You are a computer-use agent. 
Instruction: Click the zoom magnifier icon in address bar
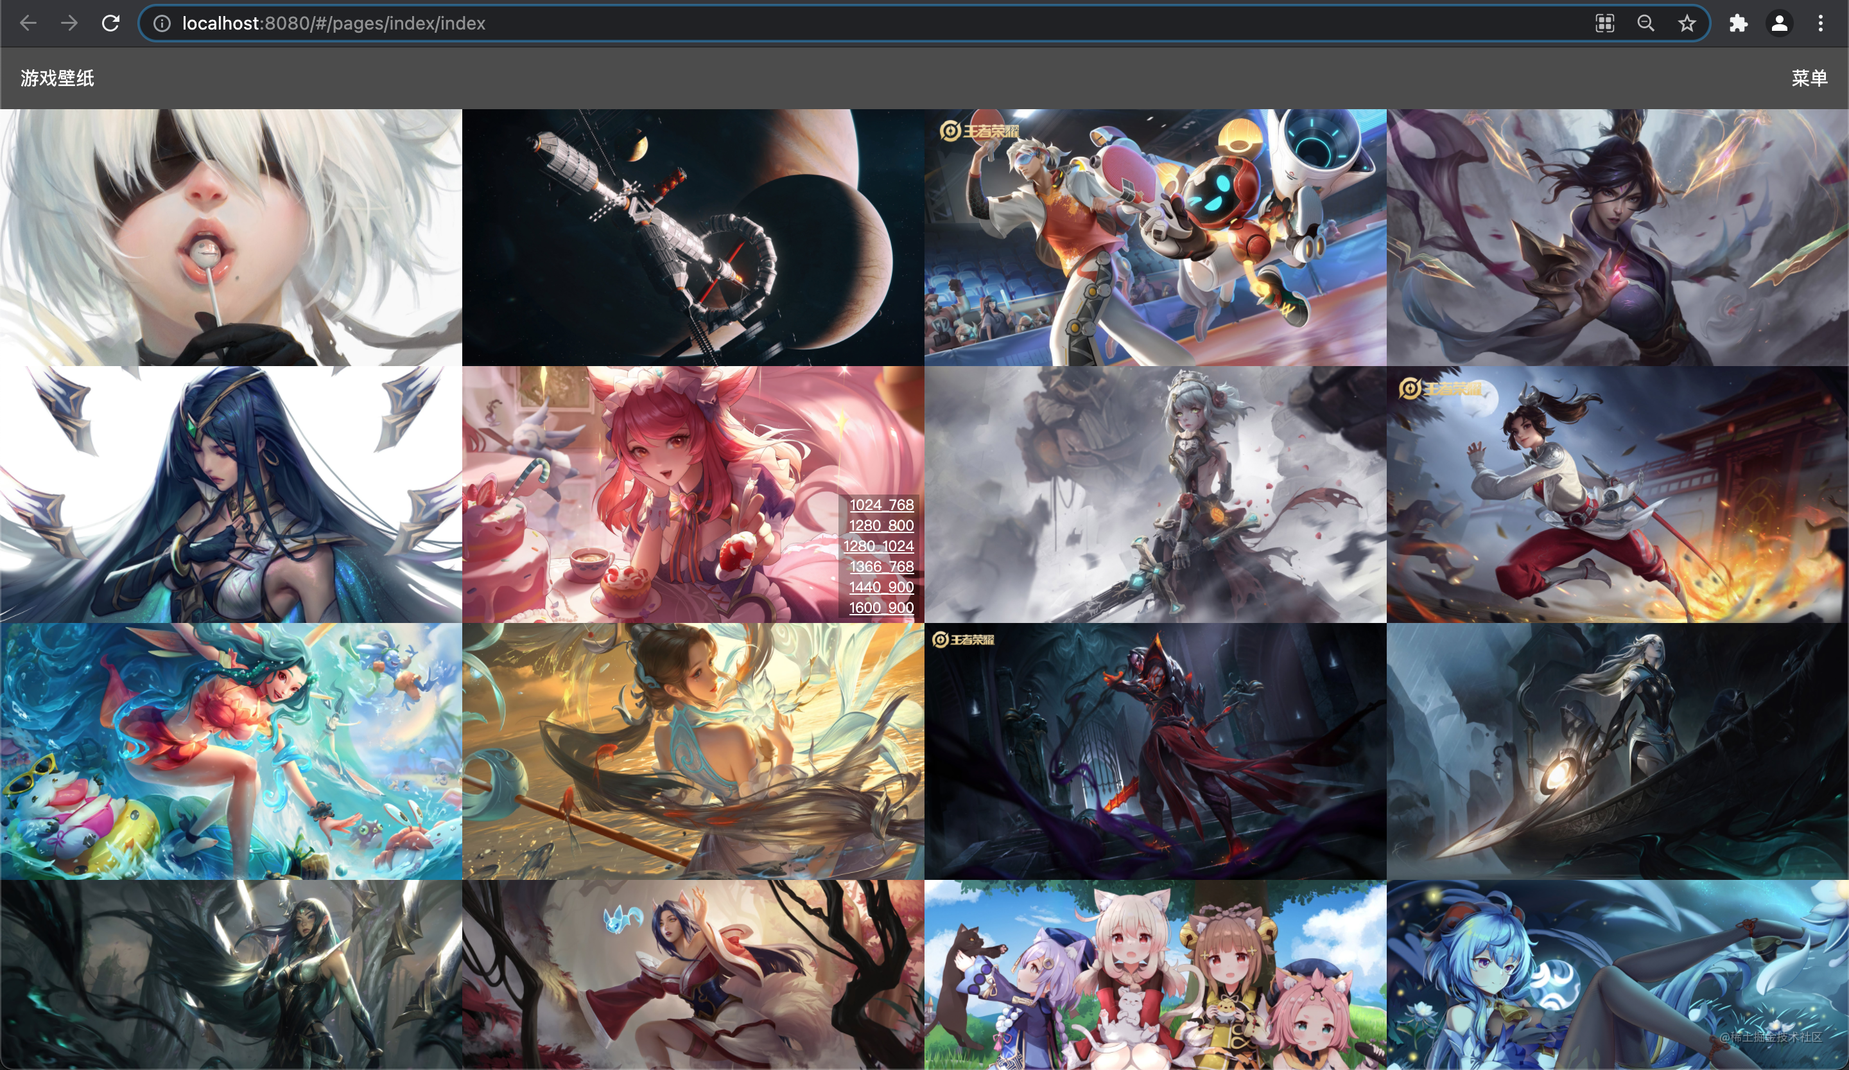[1645, 24]
